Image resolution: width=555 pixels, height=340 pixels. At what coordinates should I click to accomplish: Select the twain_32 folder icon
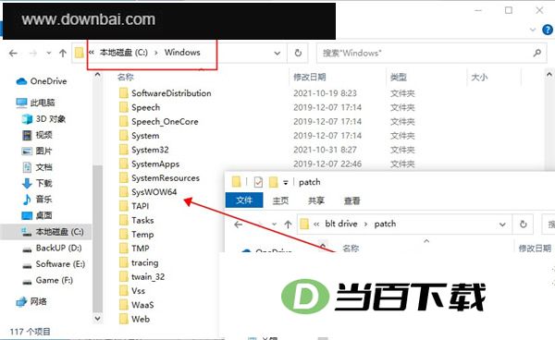(x=124, y=277)
